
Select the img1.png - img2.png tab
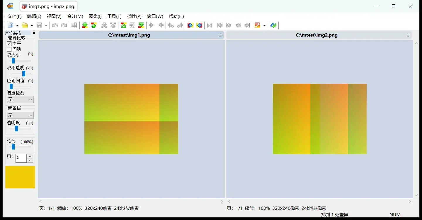[x=49, y=6]
